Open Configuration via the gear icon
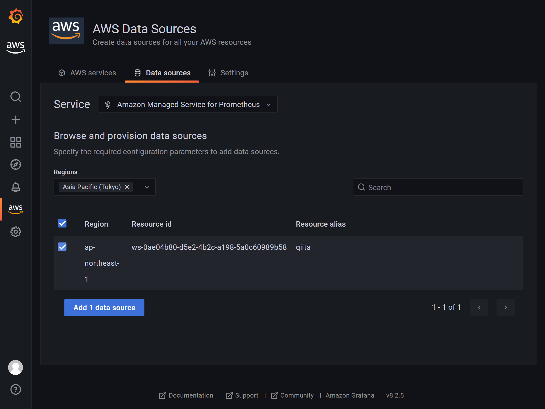Viewport: 545px width, 409px height. pos(15,232)
